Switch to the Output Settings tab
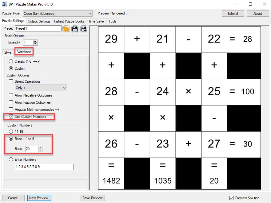 pos(38,21)
